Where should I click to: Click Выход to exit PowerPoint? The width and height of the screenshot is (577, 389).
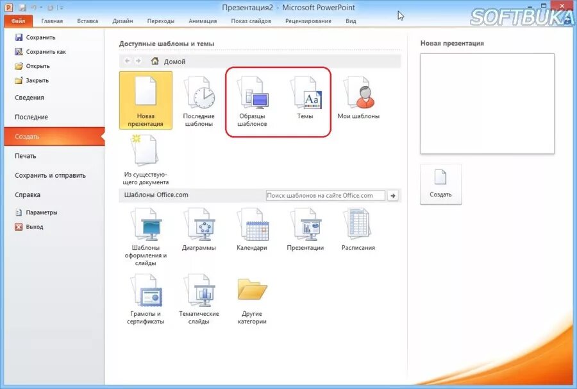[x=29, y=227]
